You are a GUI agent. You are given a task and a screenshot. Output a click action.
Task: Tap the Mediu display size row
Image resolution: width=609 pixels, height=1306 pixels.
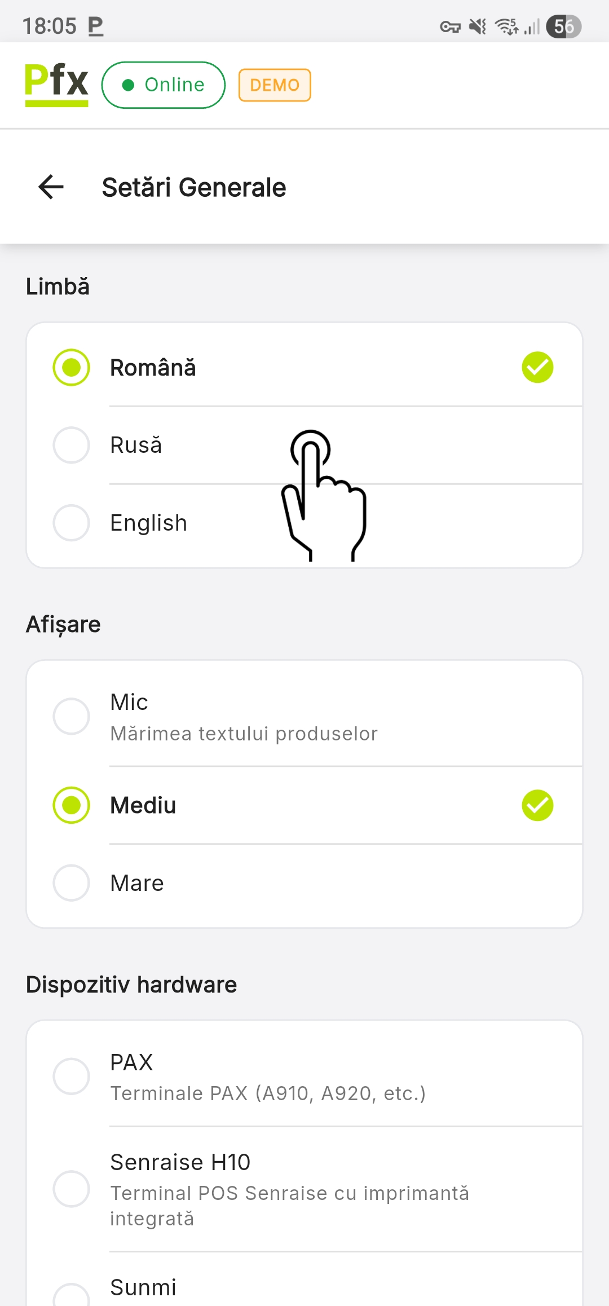click(x=304, y=805)
